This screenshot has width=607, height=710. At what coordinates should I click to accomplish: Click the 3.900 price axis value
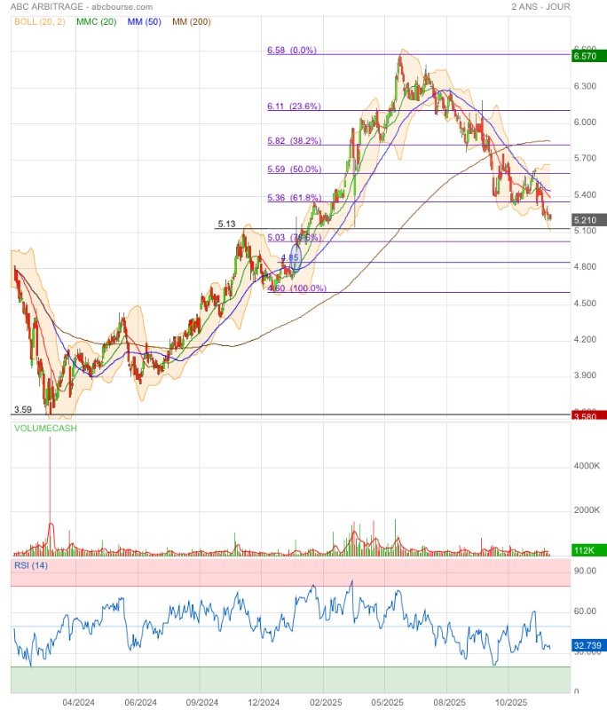[x=585, y=375]
